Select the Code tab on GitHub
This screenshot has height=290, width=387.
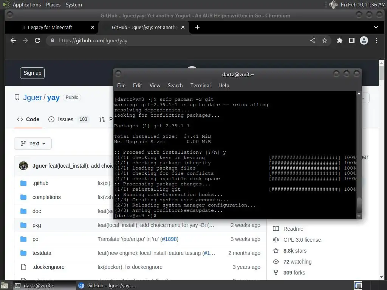(28, 119)
